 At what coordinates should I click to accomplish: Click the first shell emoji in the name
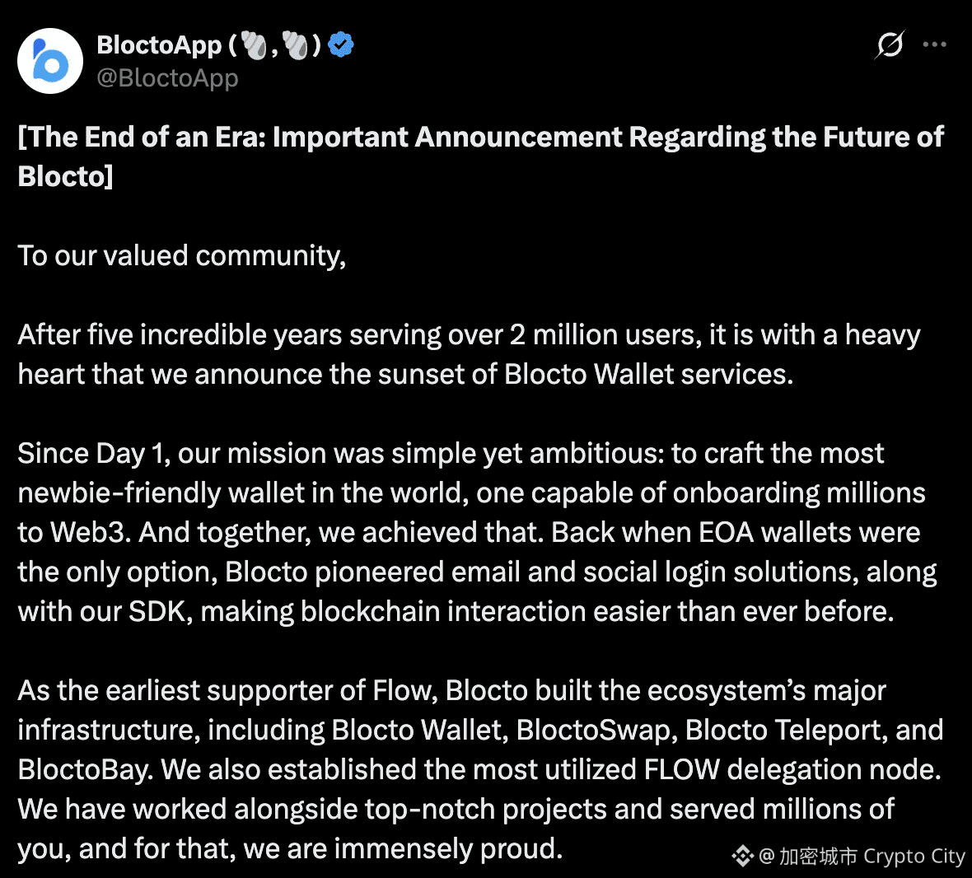coord(254,45)
